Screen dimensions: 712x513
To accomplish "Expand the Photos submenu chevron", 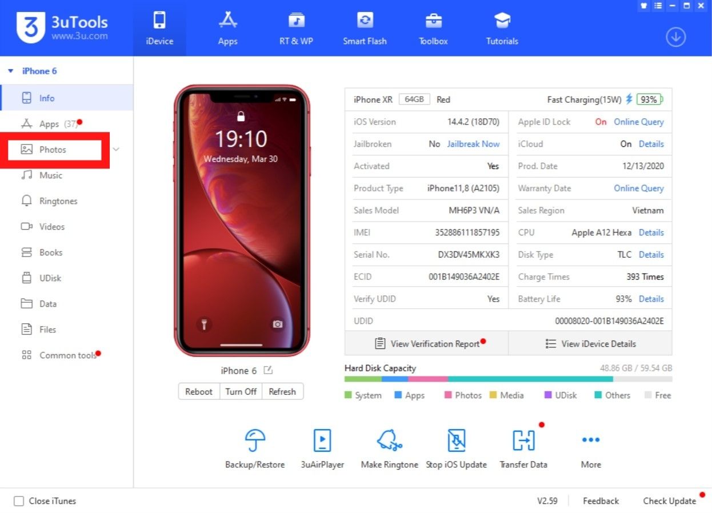I will pos(117,150).
